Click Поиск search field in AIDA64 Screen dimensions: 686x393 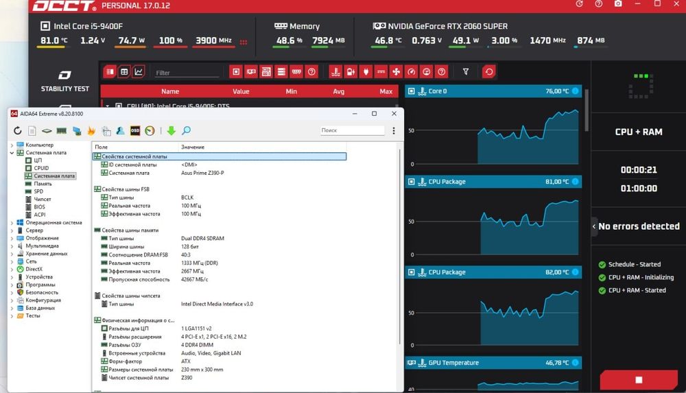pos(352,130)
